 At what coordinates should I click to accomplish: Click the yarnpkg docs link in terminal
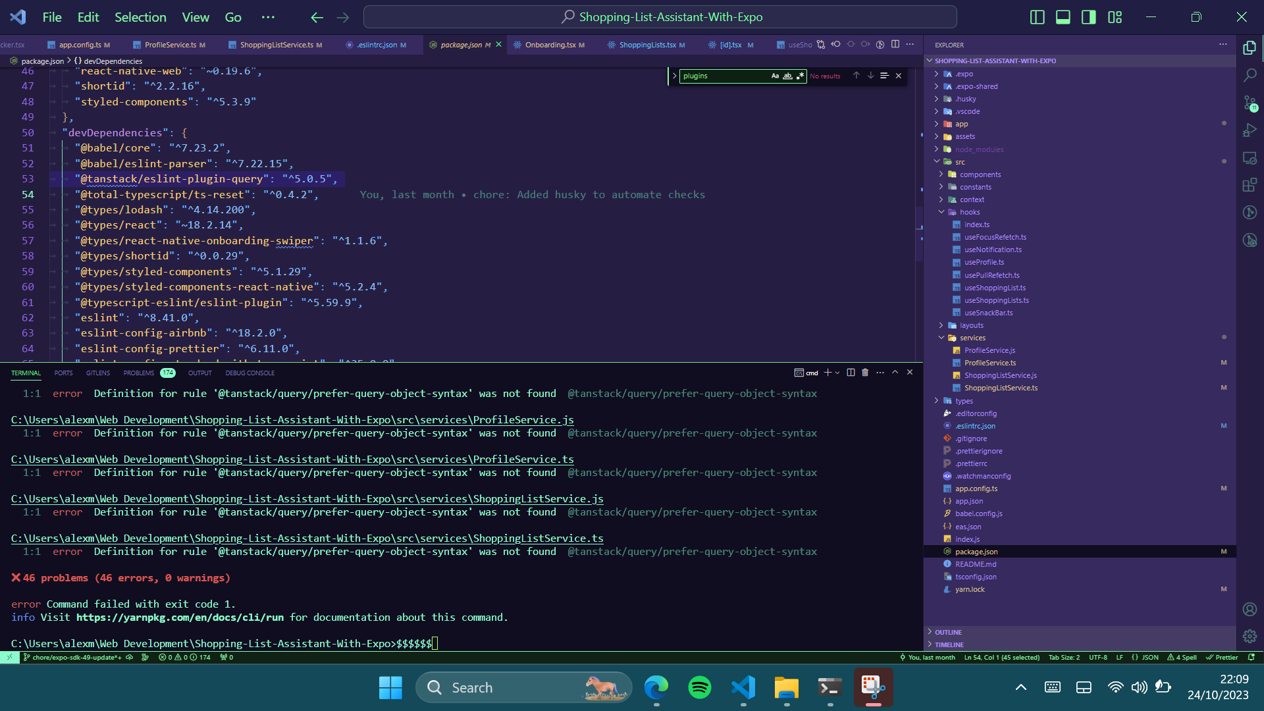(180, 618)
